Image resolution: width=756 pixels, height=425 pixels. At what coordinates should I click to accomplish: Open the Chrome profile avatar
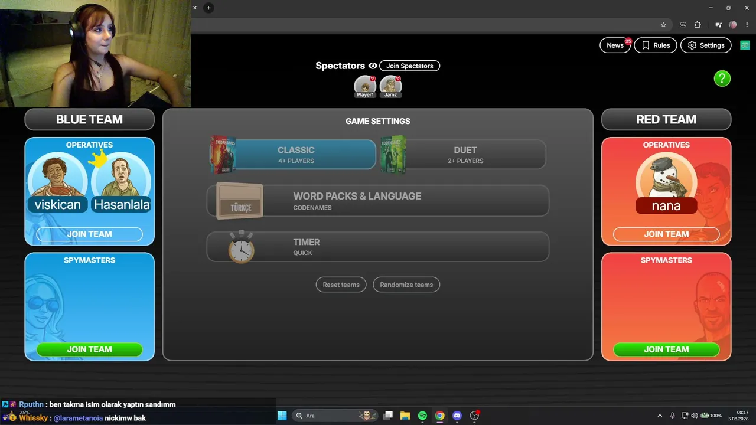point(733,25)
